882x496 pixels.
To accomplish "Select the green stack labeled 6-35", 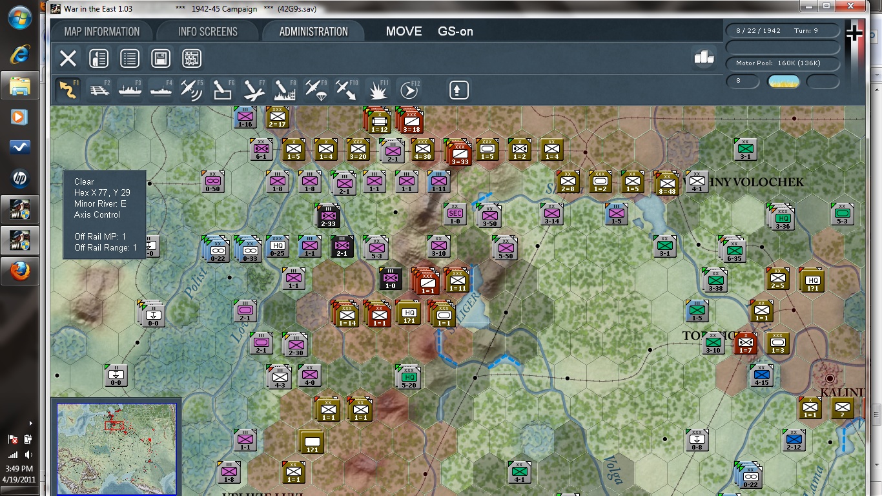I will tap(733, 249).
